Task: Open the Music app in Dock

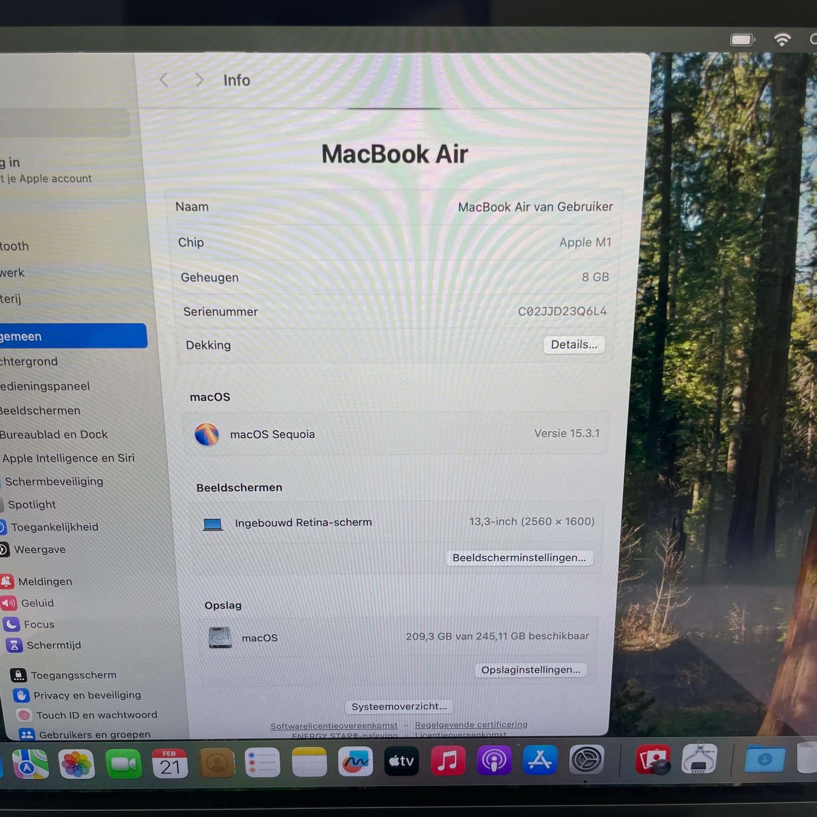Action: tap(448, 760)
